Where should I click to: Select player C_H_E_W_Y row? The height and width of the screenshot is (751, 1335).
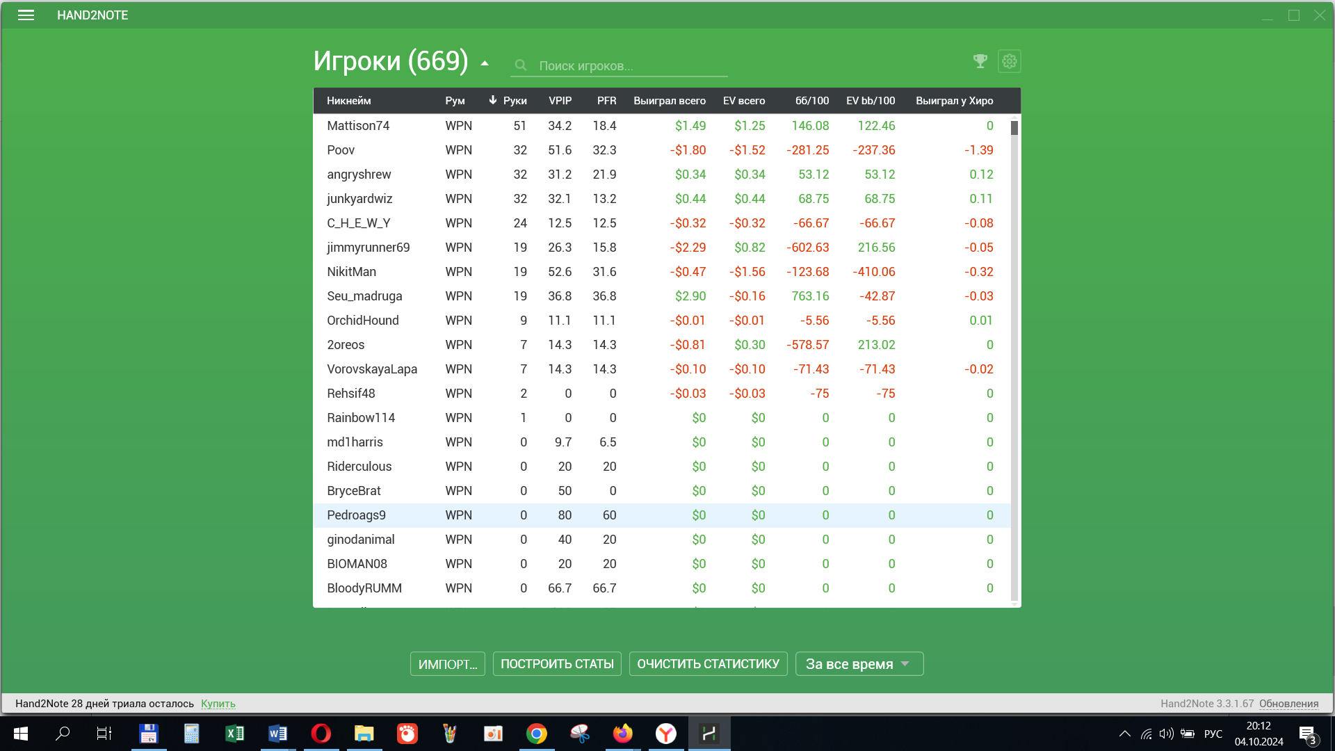click(x=661, y=223)
